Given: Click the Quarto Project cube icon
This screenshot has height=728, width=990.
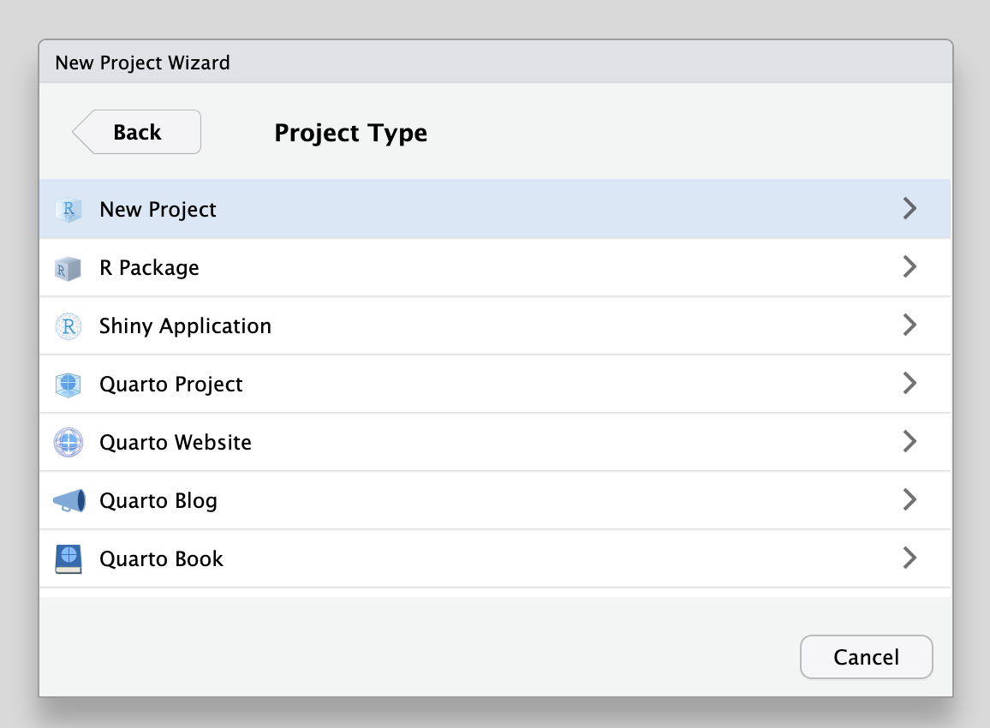Looking at the screenshot, I should click(x=69, y=385).
